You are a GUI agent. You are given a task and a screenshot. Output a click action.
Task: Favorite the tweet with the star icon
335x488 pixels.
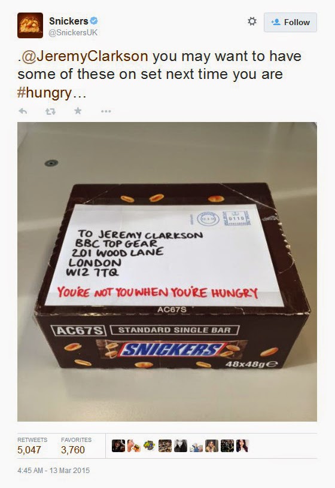tap(78, 111)
